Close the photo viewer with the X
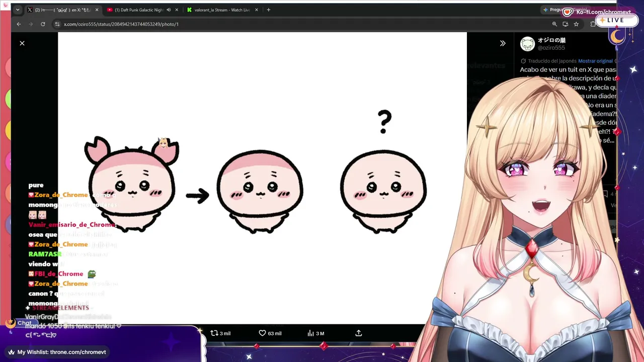 (22, 43)
